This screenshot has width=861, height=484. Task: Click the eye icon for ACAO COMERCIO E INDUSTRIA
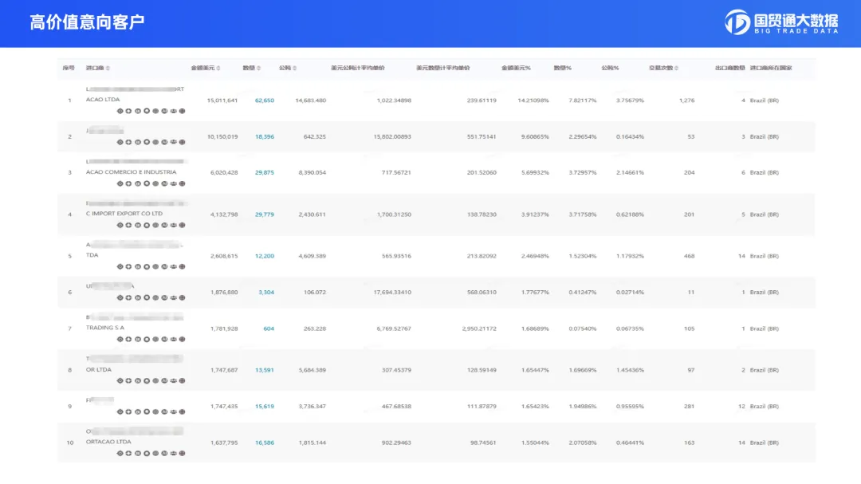(120, 183)
